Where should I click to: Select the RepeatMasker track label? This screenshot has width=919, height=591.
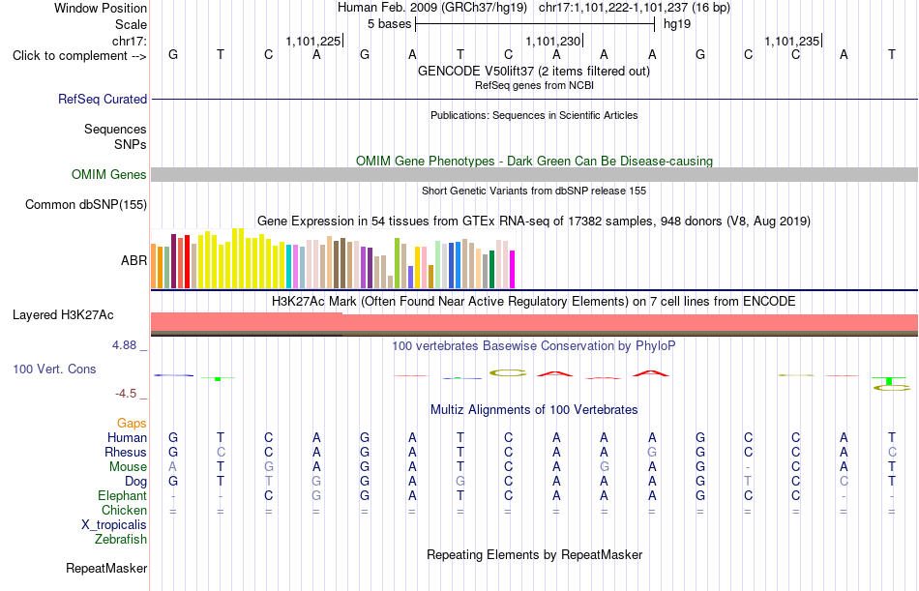coord(106,568)
